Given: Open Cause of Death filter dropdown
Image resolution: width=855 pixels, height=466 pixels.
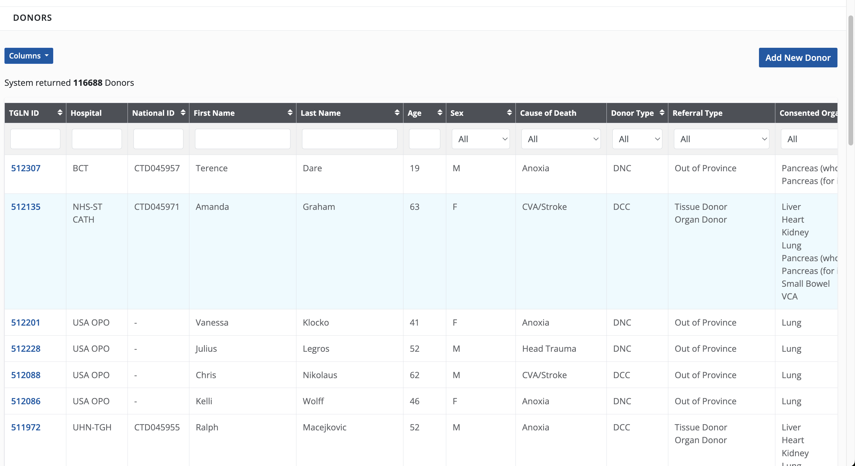Looking at the screenshot, I should (x=561, y=139).
